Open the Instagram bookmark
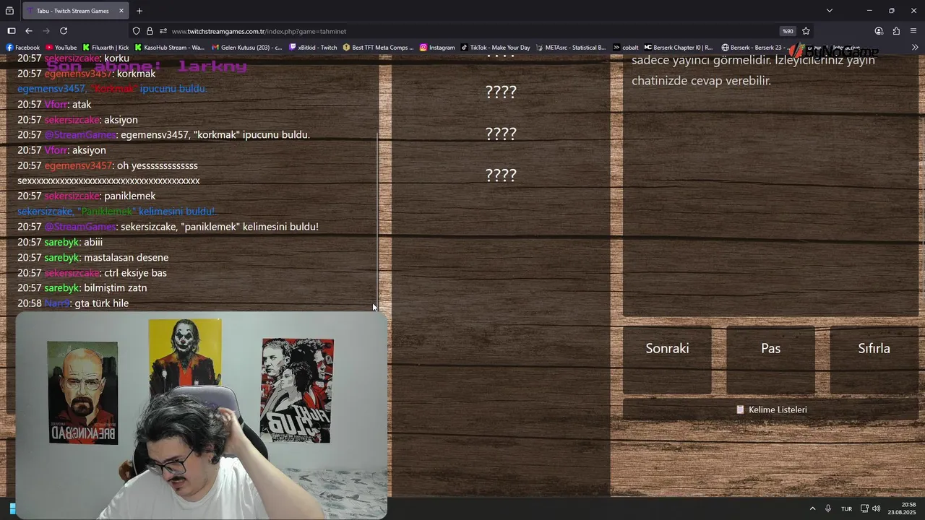Viewport: 925px width, 520px height. click(437, 48)
